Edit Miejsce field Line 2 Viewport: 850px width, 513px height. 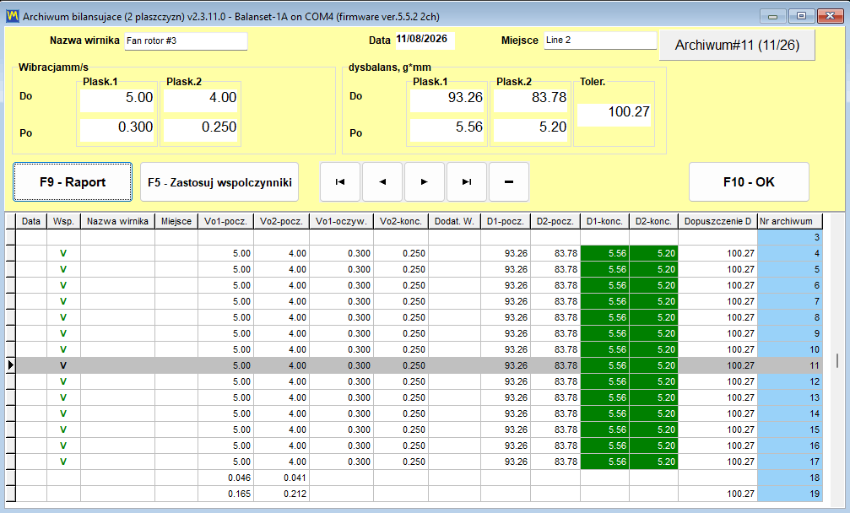click(x=600, y=40)
